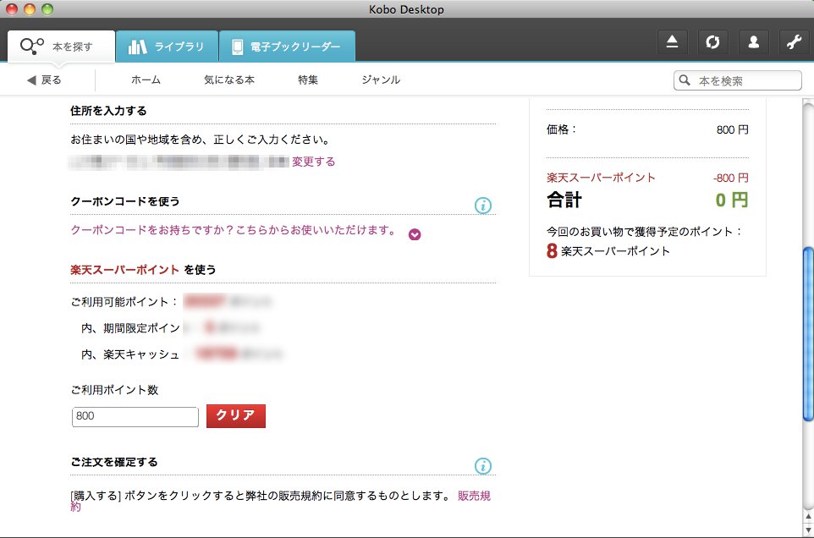Focus the ご利用ポイント数 input field
The image size is (814, 538).
135,416
